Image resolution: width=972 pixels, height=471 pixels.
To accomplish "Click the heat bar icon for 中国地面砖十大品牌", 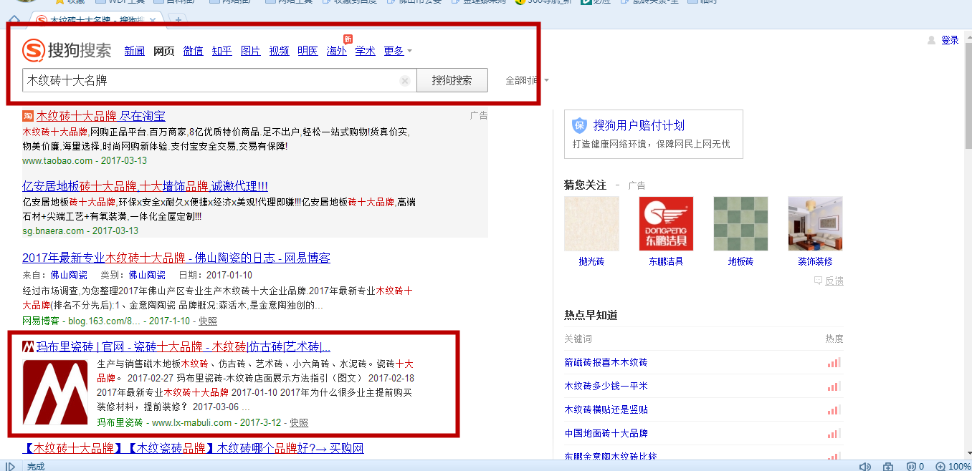I will (834, 434).
